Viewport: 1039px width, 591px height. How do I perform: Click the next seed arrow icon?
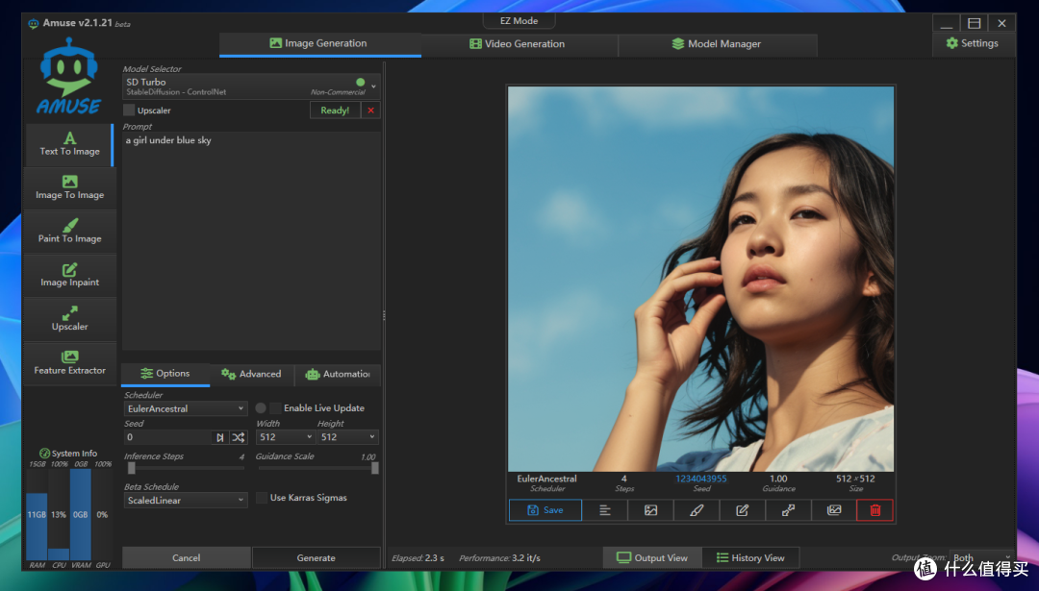point(220,437)
